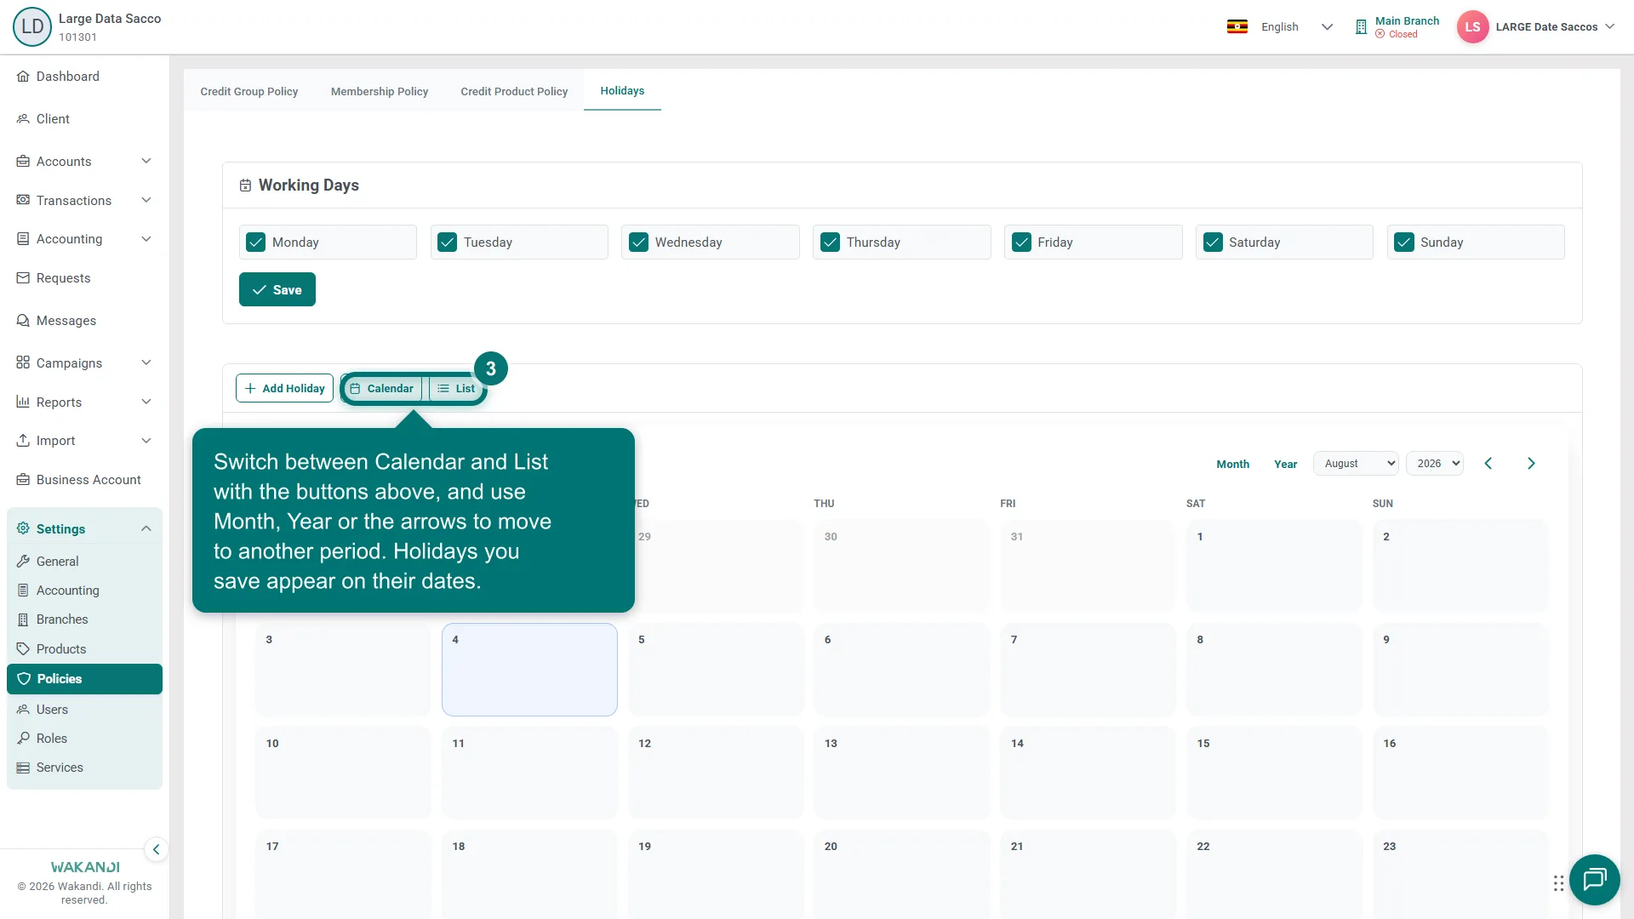
Task: Click the LS user avatar
Action: (x=1472, y=27)
